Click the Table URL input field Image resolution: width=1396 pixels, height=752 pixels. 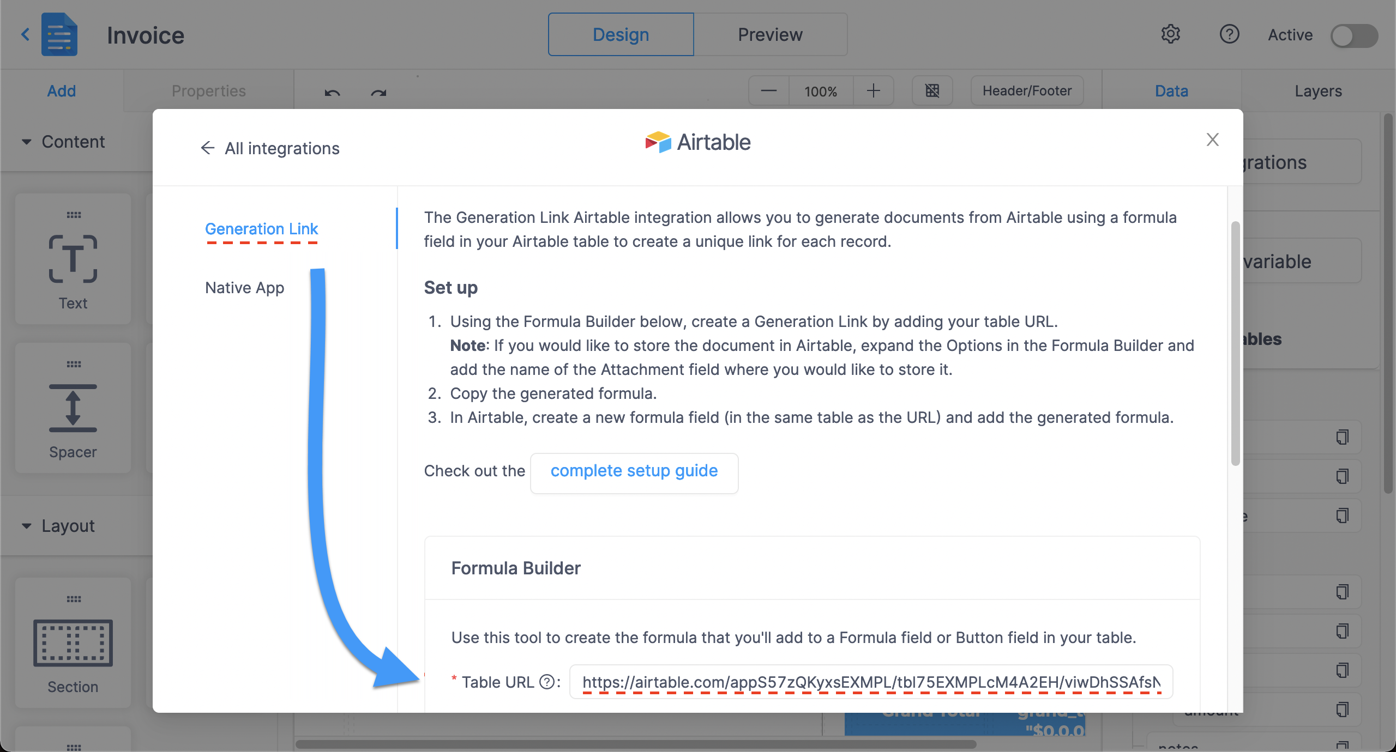tap(871, 682)
